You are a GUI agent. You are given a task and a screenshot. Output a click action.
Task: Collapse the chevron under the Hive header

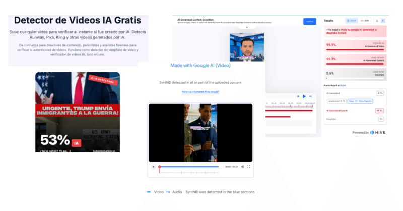coord(247,27)
